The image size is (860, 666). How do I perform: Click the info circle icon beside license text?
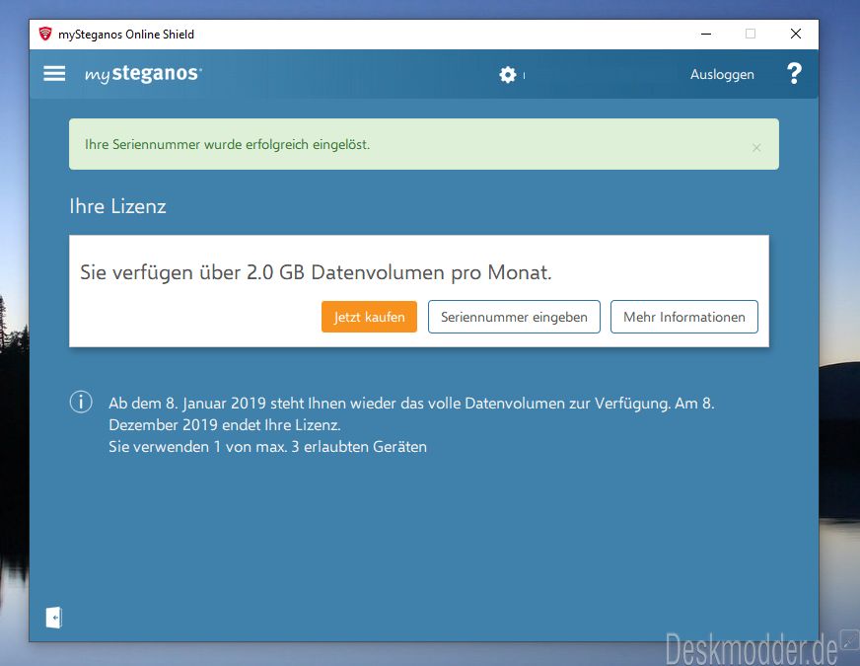pos(81,403)
